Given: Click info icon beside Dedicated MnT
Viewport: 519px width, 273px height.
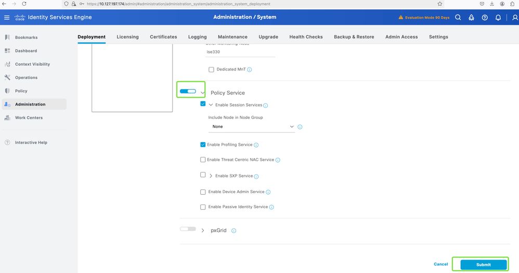Looking at the screenshot, I should pos(250,70).
